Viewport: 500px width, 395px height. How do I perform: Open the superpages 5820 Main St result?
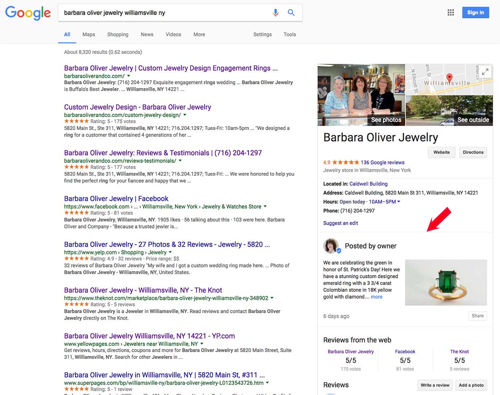click(x=164, y=375)
